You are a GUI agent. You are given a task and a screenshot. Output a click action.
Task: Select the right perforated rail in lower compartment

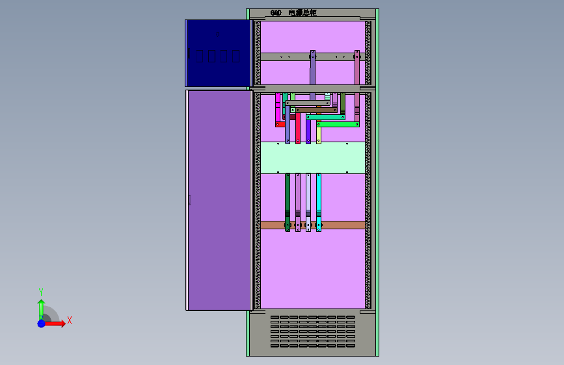[x=368, y=201]
